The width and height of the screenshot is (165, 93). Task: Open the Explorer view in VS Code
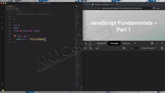click(2, 6)
